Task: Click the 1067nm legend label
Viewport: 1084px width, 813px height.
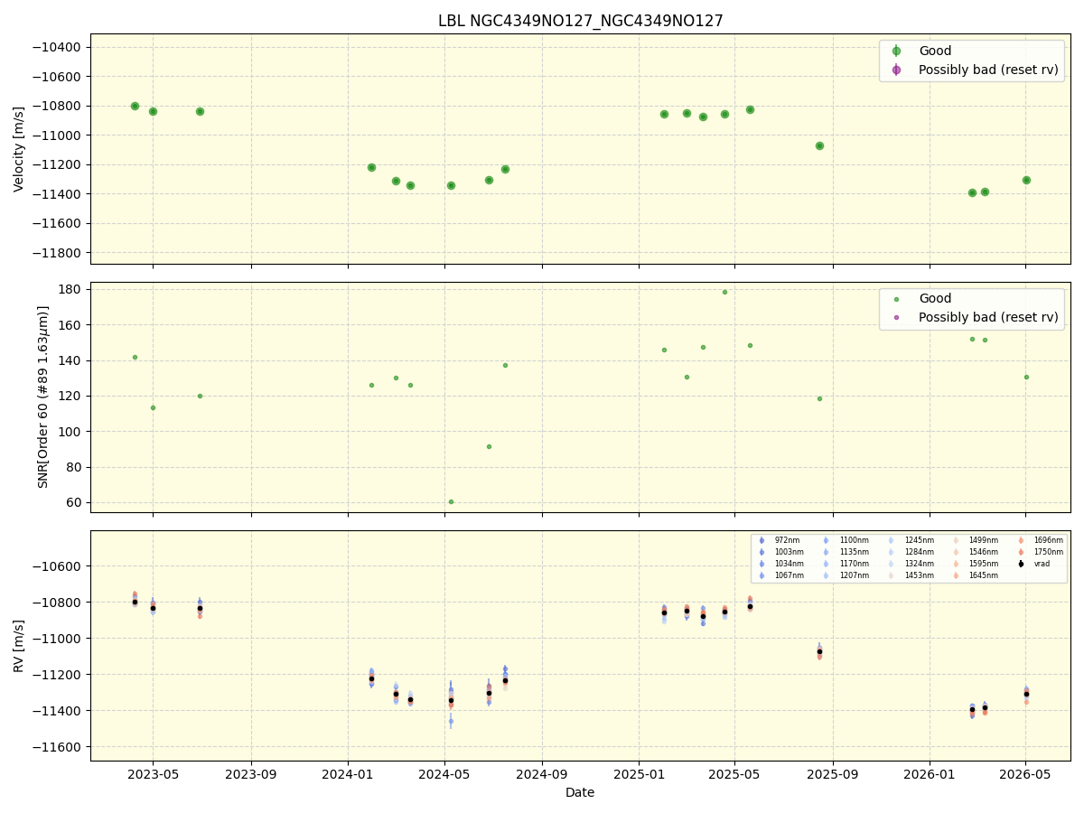Action: click(x=790, y=575)
